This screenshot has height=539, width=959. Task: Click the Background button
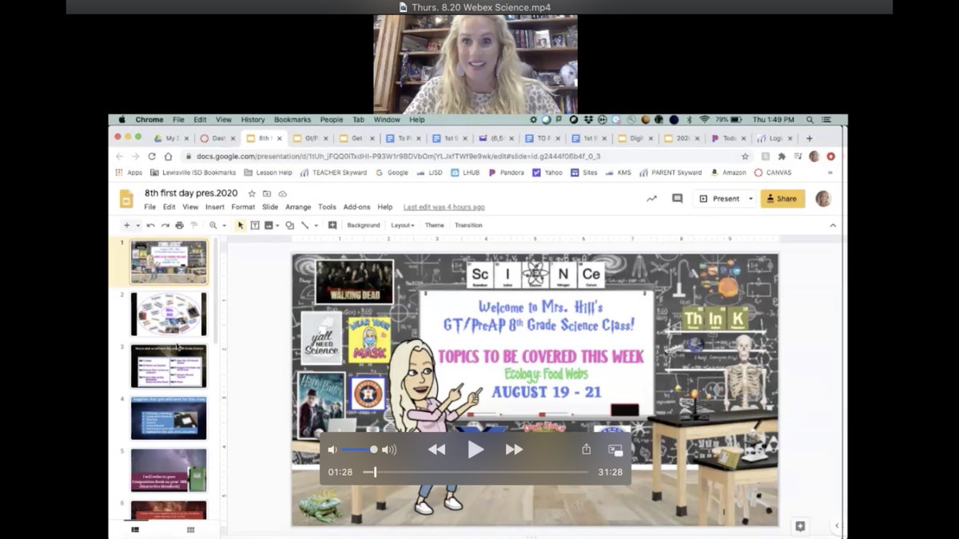[364, 225]
